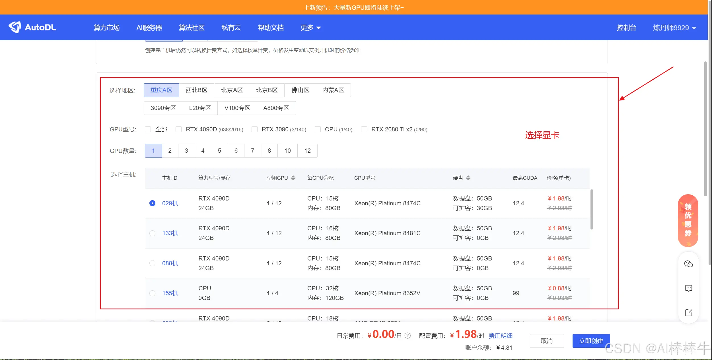Viewport: 712px width, 360px height.
Task: Select the 北京A区 region tab
Action: point(232,90)
